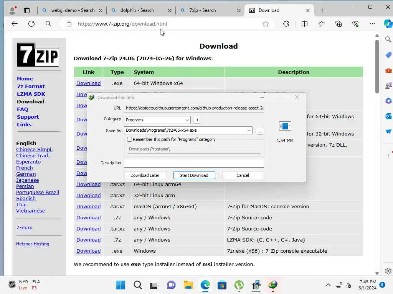This screenshot has width=393, height=294.
Task: Open the browser Extensions puzzle icon
Action: point(286,24)
